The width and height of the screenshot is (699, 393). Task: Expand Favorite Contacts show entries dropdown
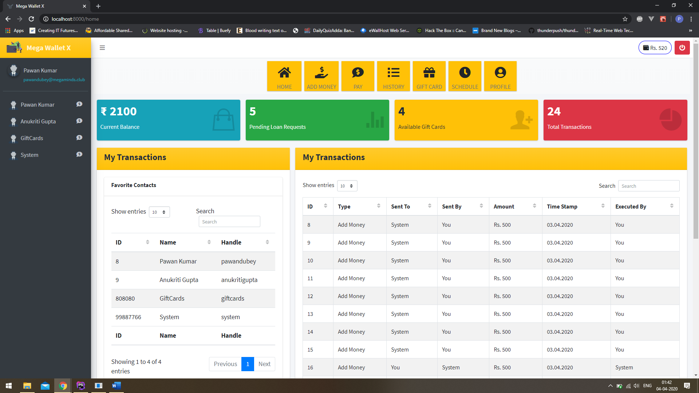tap(159, 212)
